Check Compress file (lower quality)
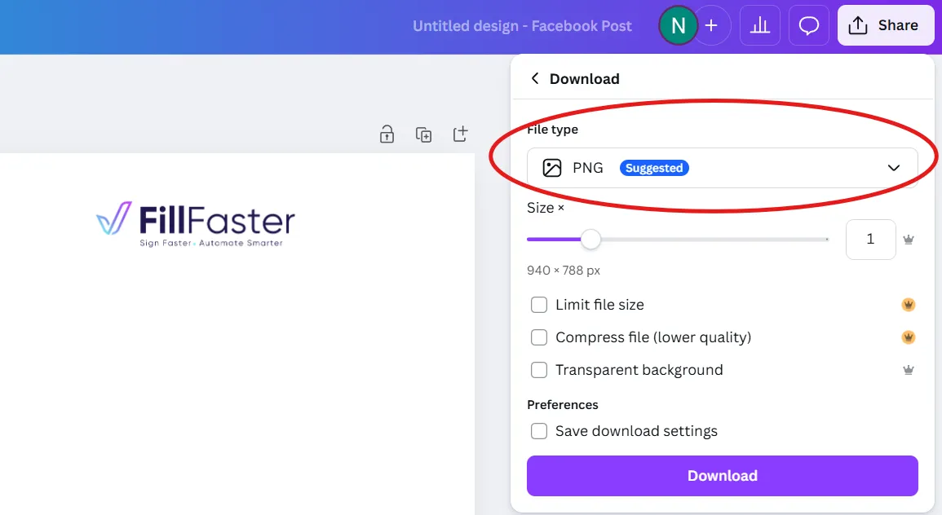This screenshot has height=515, width=942. pyautogui.click(x=539, y=337)
